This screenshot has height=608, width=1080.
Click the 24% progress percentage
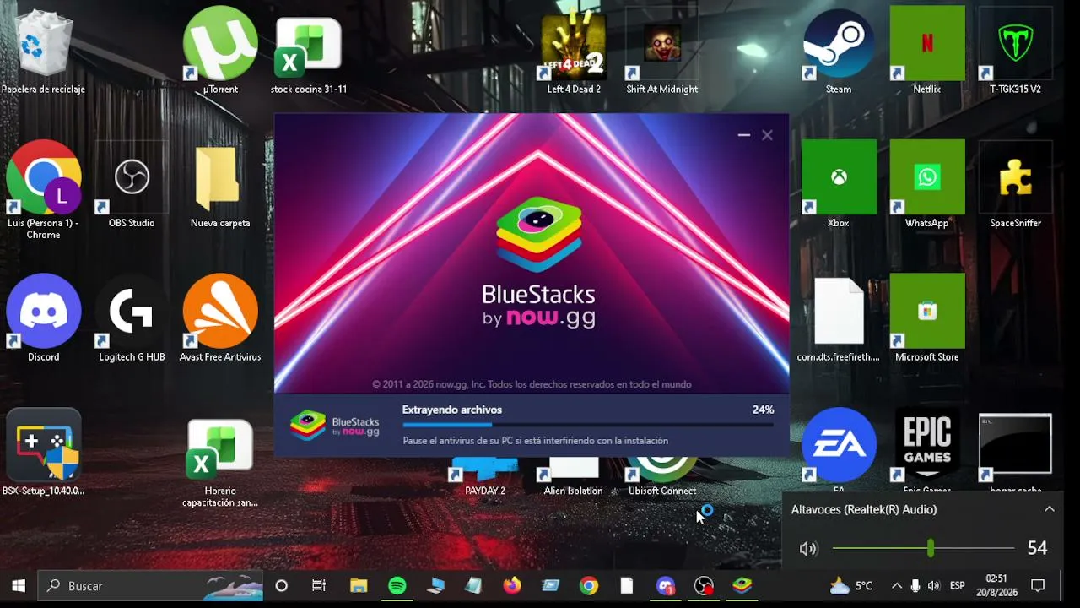763,410
